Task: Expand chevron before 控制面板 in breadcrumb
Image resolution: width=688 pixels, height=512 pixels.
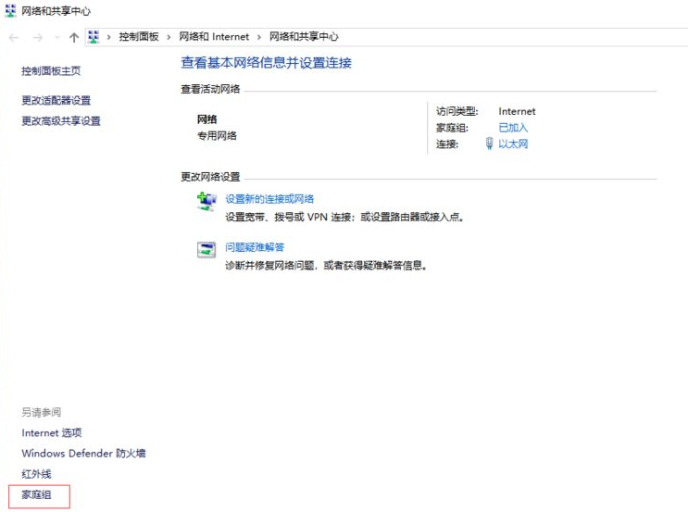Action: 109,37
